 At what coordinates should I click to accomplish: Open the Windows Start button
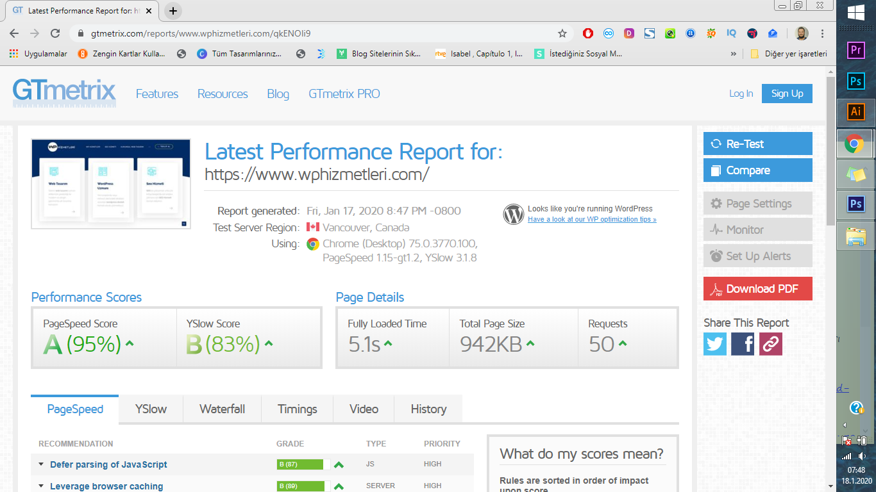tap(856, 13)
